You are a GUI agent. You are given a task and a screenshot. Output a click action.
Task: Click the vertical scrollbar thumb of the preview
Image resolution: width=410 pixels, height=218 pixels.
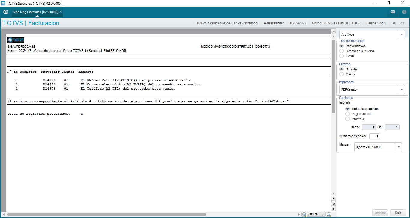point(333,76)
